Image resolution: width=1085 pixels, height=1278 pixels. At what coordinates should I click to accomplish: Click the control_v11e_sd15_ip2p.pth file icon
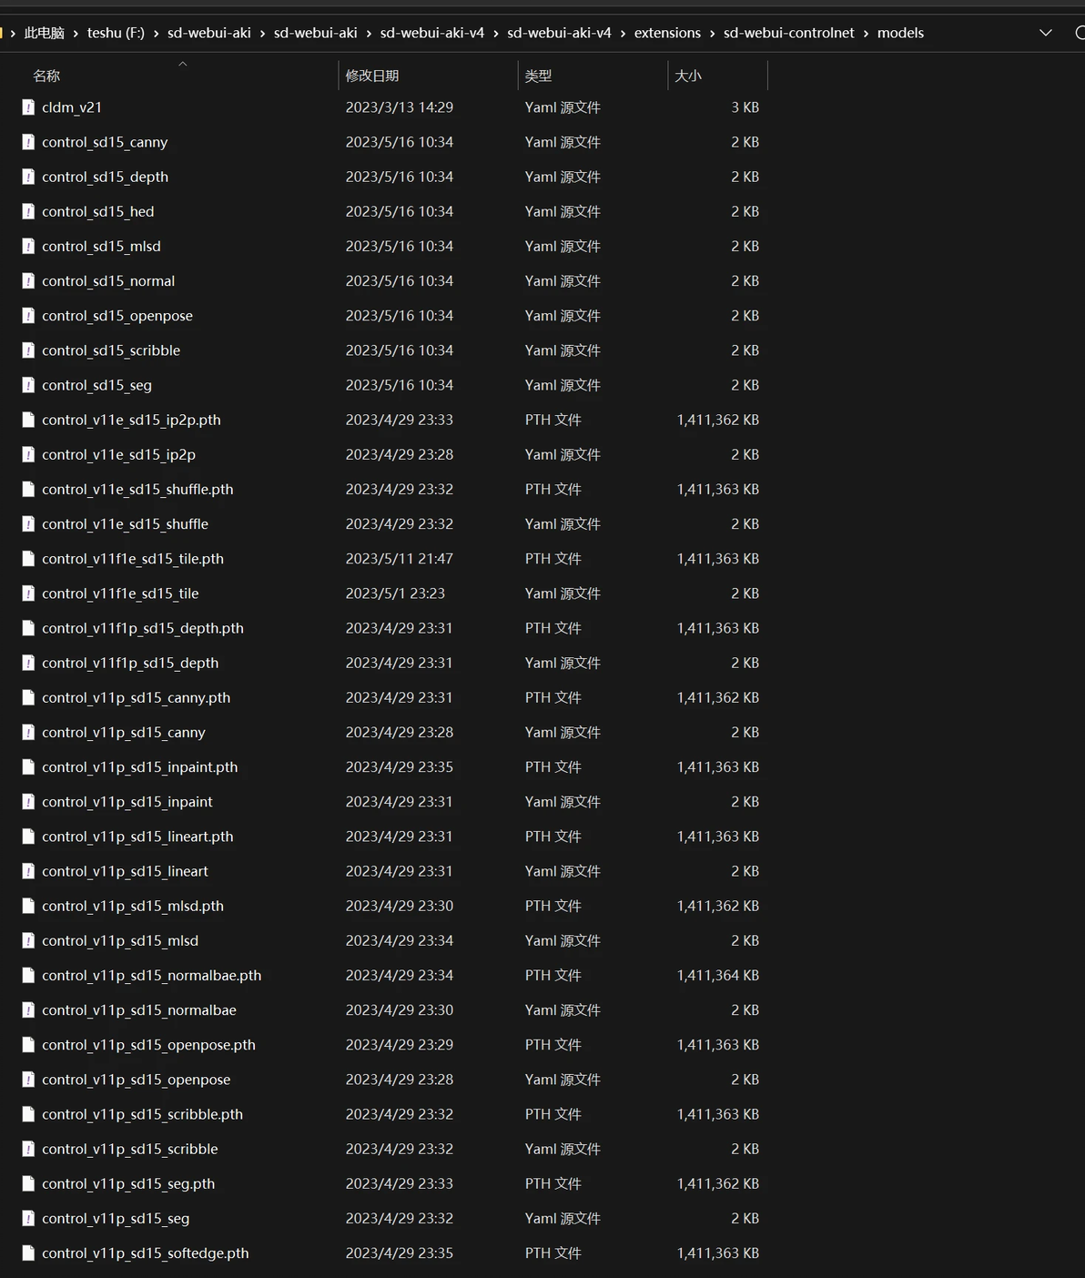pos(28,420)
